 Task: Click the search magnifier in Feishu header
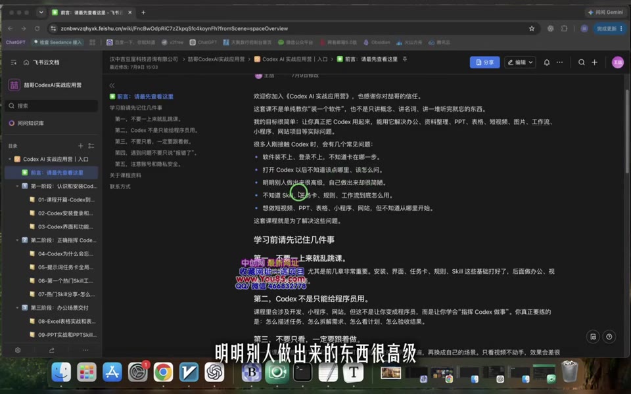[582, 62]
